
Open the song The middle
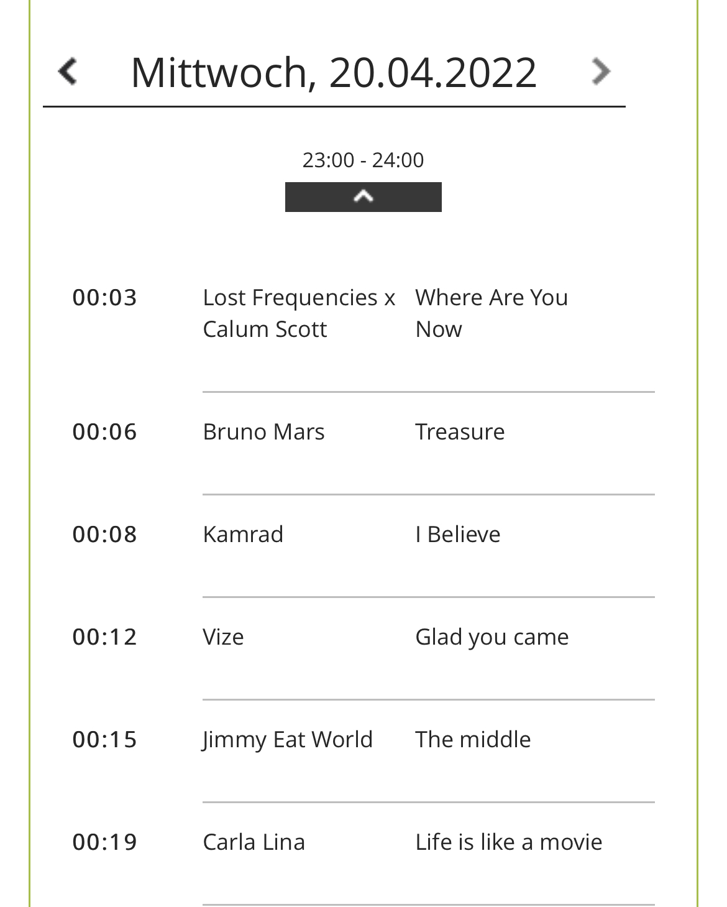(x=473, y=740)
